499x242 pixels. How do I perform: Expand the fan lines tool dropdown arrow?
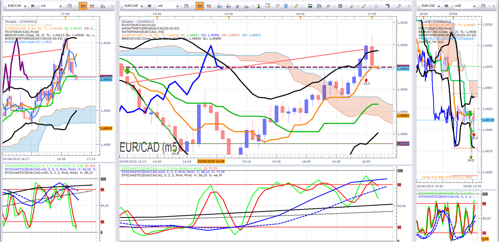[358, 6]
